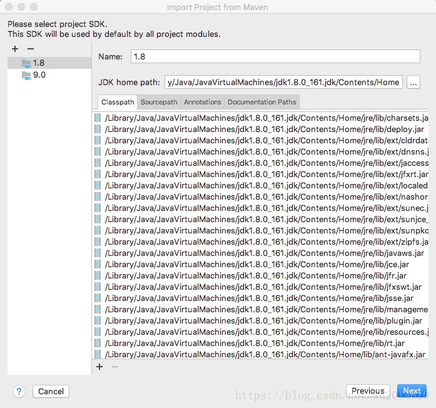This screenshot has height=408, width=436.
Task: Go back with the Previous button
Action: coord(368,390)
